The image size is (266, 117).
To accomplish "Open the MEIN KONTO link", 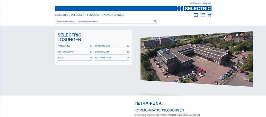I will tap(195, 3).
